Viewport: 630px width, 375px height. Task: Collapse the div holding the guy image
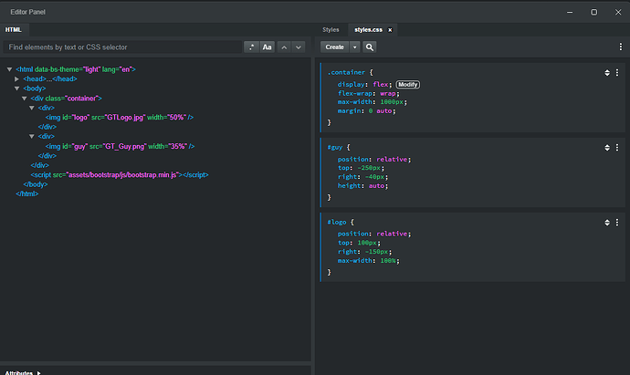point(32,137)
